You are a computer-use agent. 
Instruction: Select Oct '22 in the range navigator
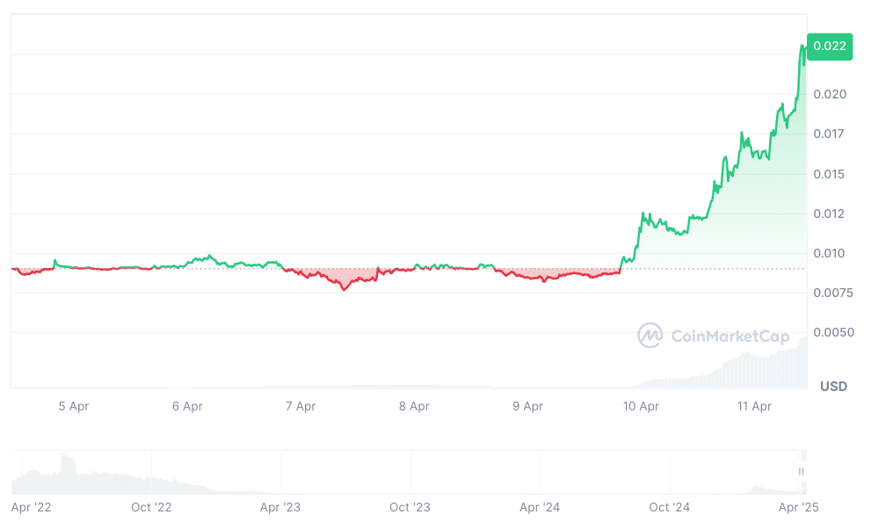tap(151, 507)
